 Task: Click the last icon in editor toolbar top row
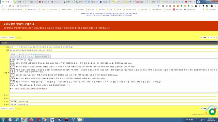point(50,55)
